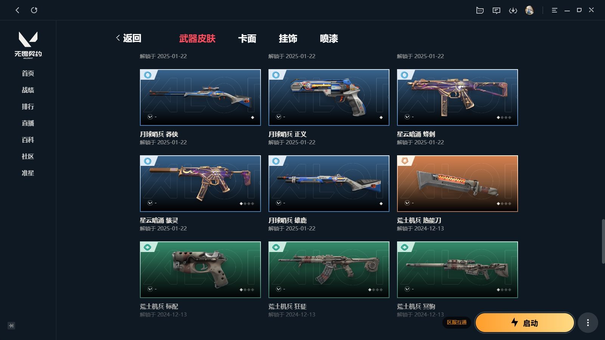605x340 pixels.
Task: Switch to the 卡面 tab
Action: pyautogui.click(x=247, y=39)
